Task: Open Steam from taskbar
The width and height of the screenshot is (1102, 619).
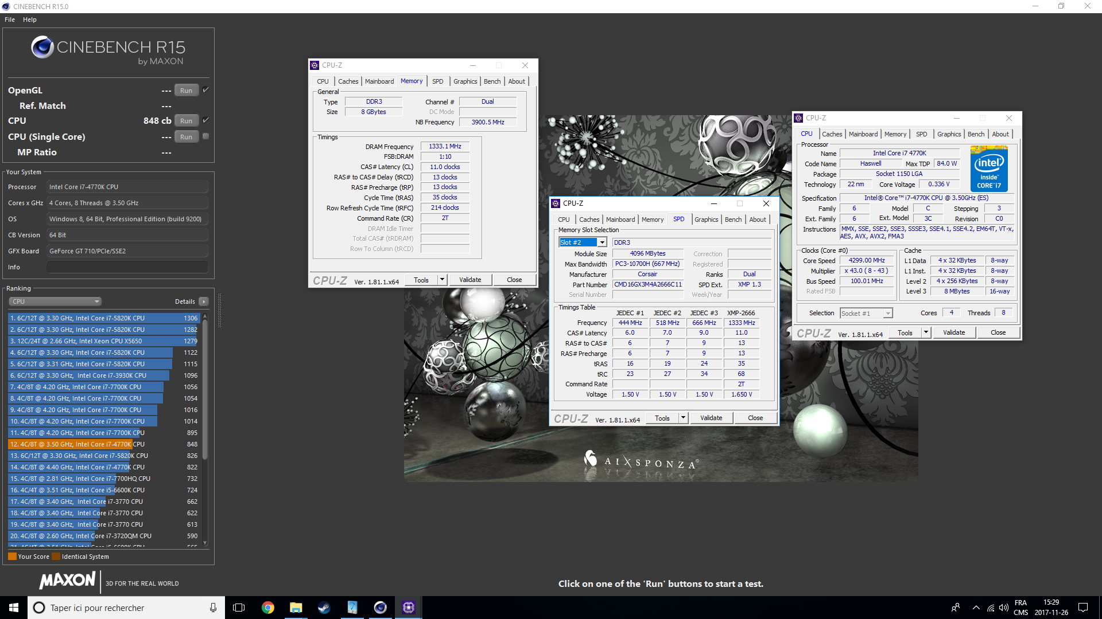Action: 324,608
